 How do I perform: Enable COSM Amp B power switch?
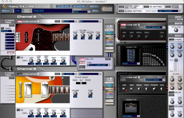tap(123, 77)
